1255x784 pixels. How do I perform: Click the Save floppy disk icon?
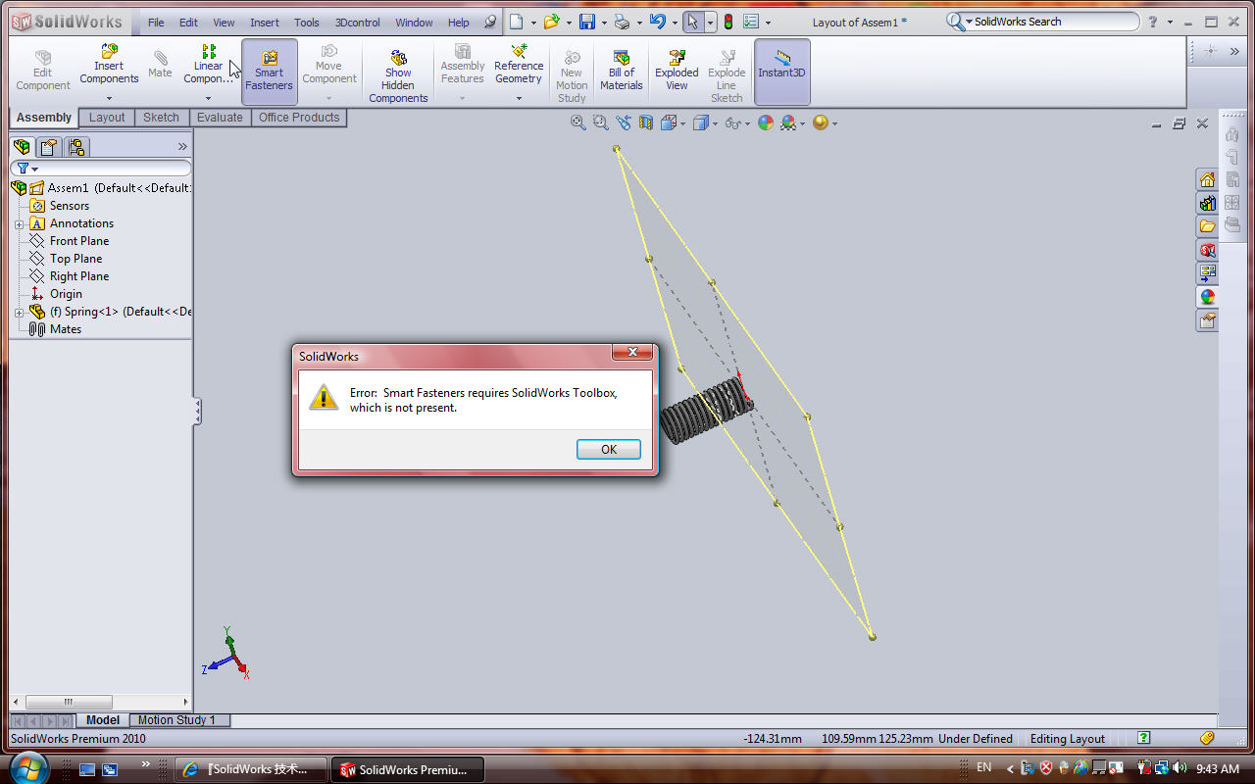[x=587, y=22]
